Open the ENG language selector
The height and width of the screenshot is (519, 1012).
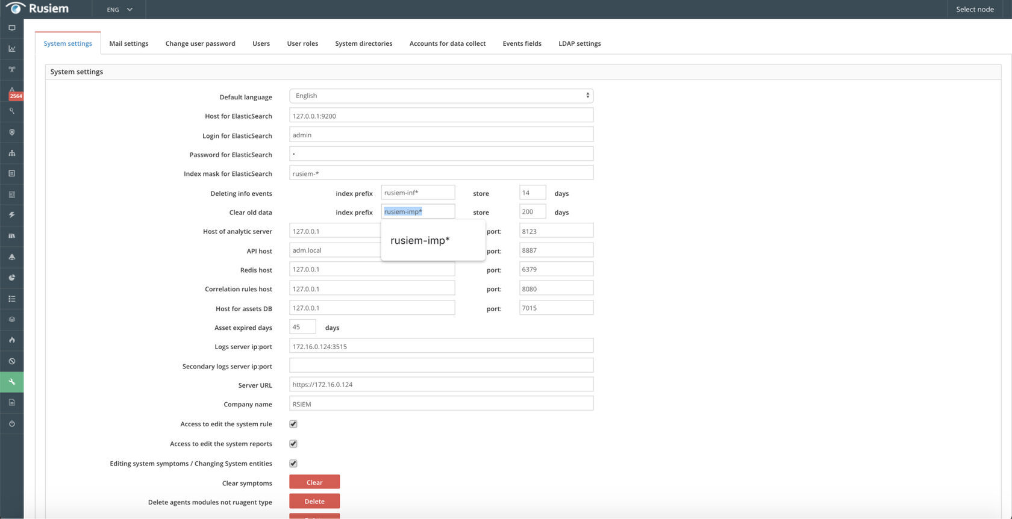119,10
